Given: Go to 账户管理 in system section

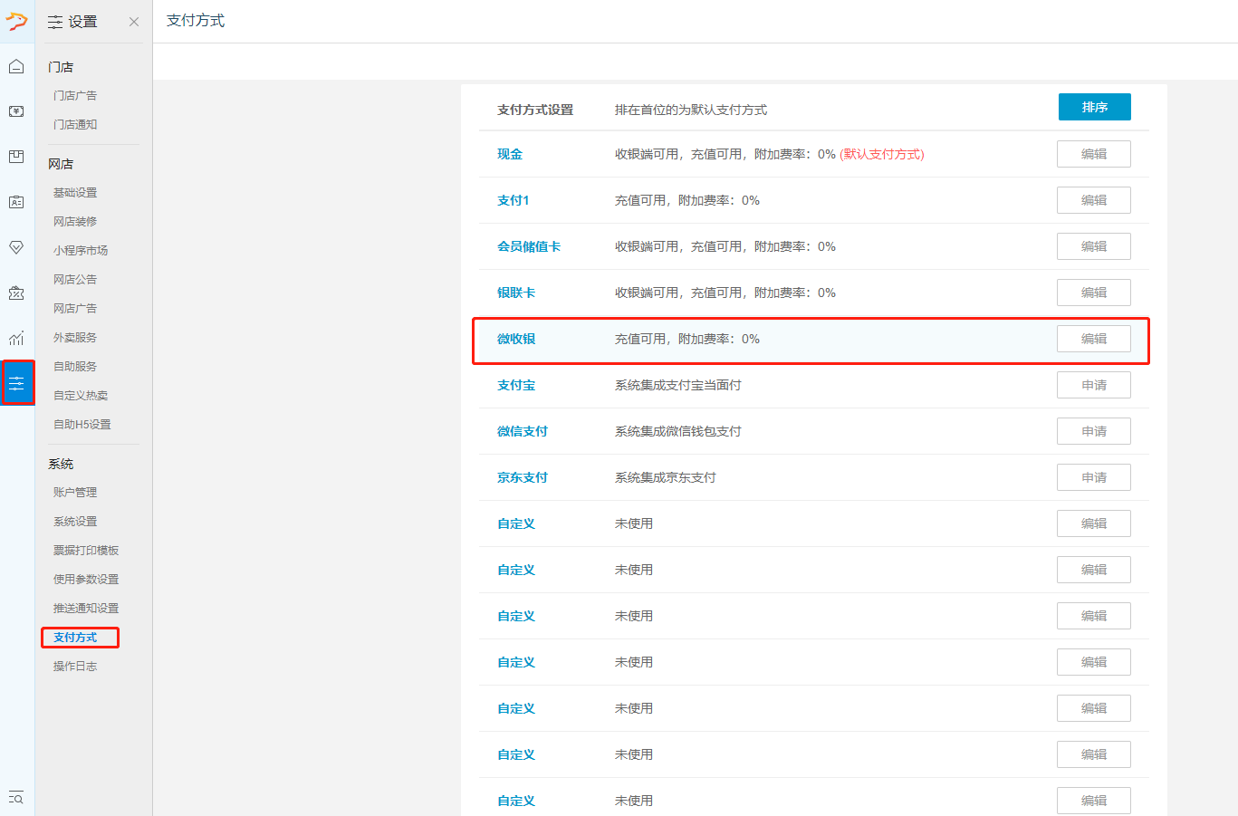Looking at the screenshot, I should click(x=75, y=492).
